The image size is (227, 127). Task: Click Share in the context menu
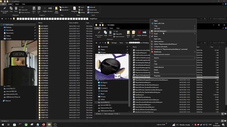click(x=156, y=36)
